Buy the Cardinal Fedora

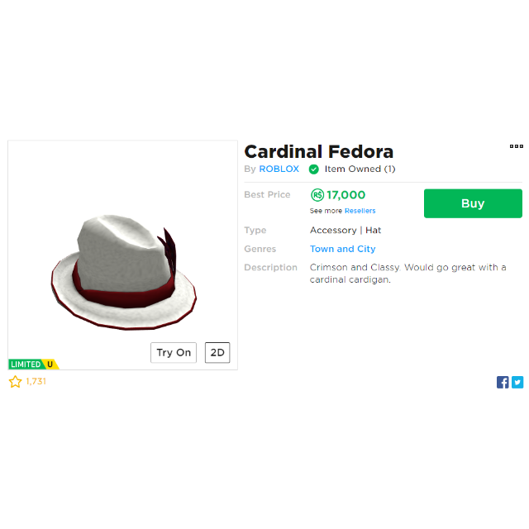(473, 203)
